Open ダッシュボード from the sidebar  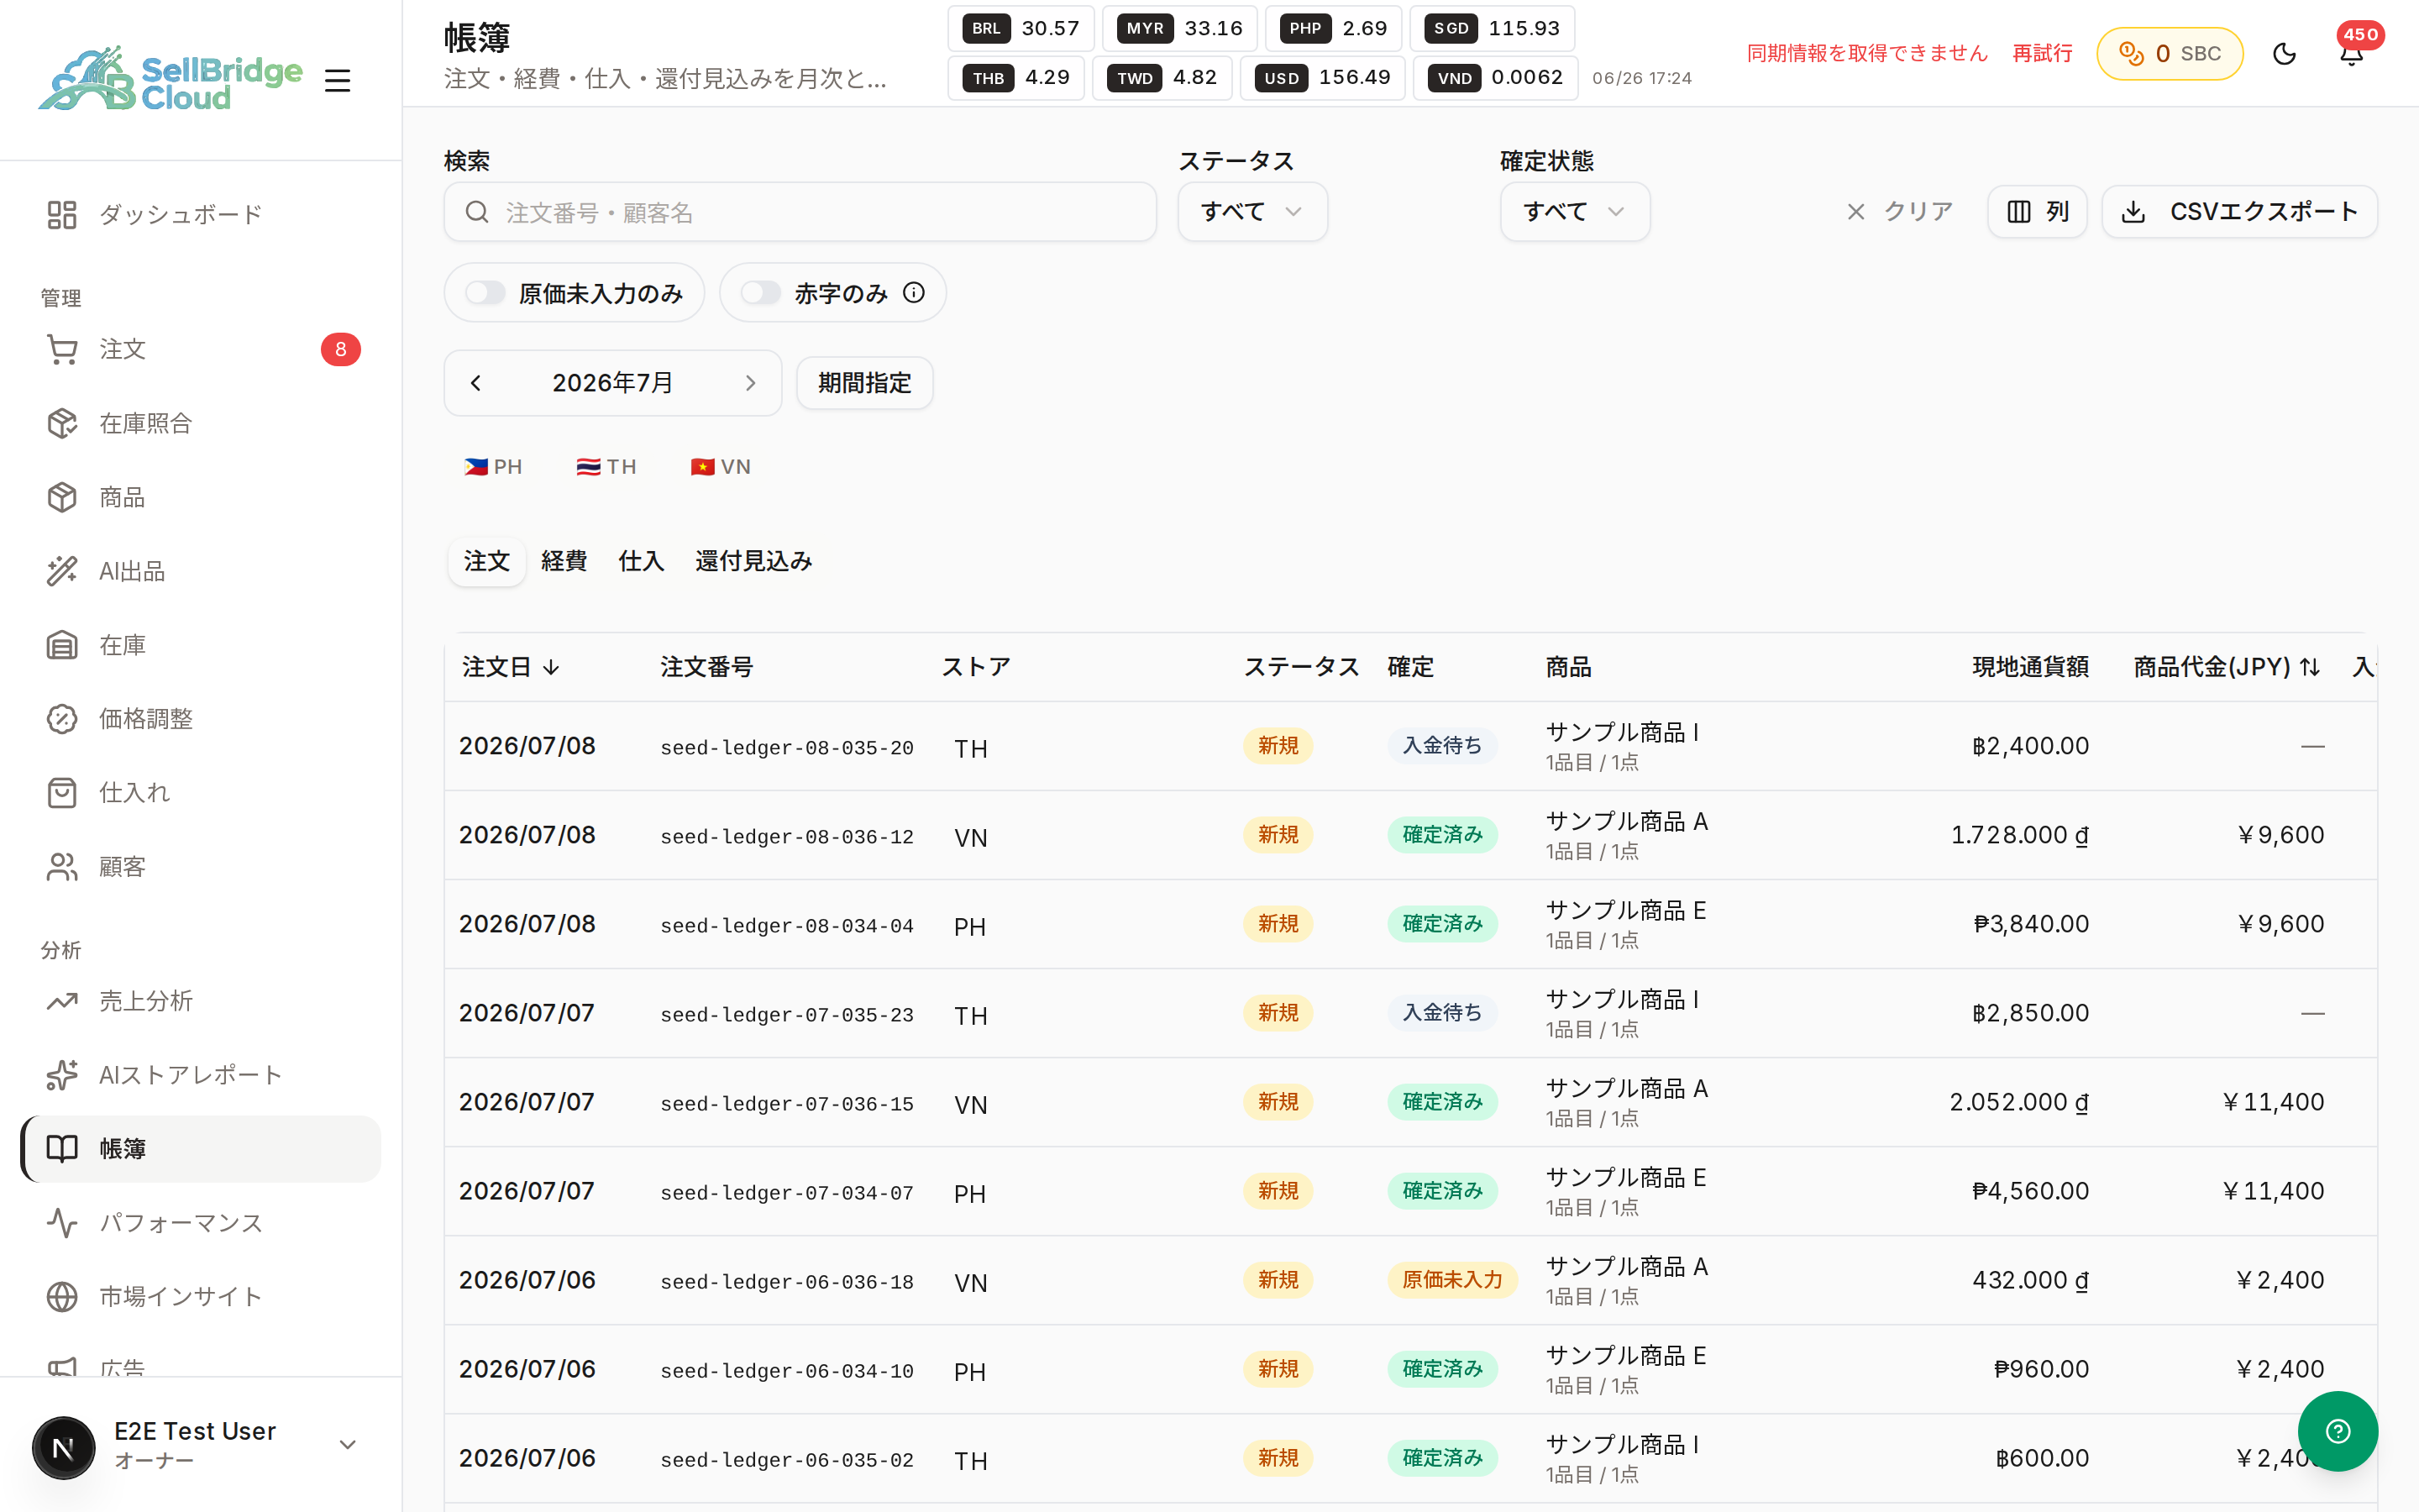point(200,214)
